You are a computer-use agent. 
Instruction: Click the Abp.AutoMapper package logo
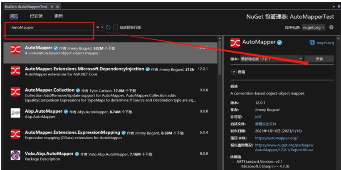tap(15, 113)
